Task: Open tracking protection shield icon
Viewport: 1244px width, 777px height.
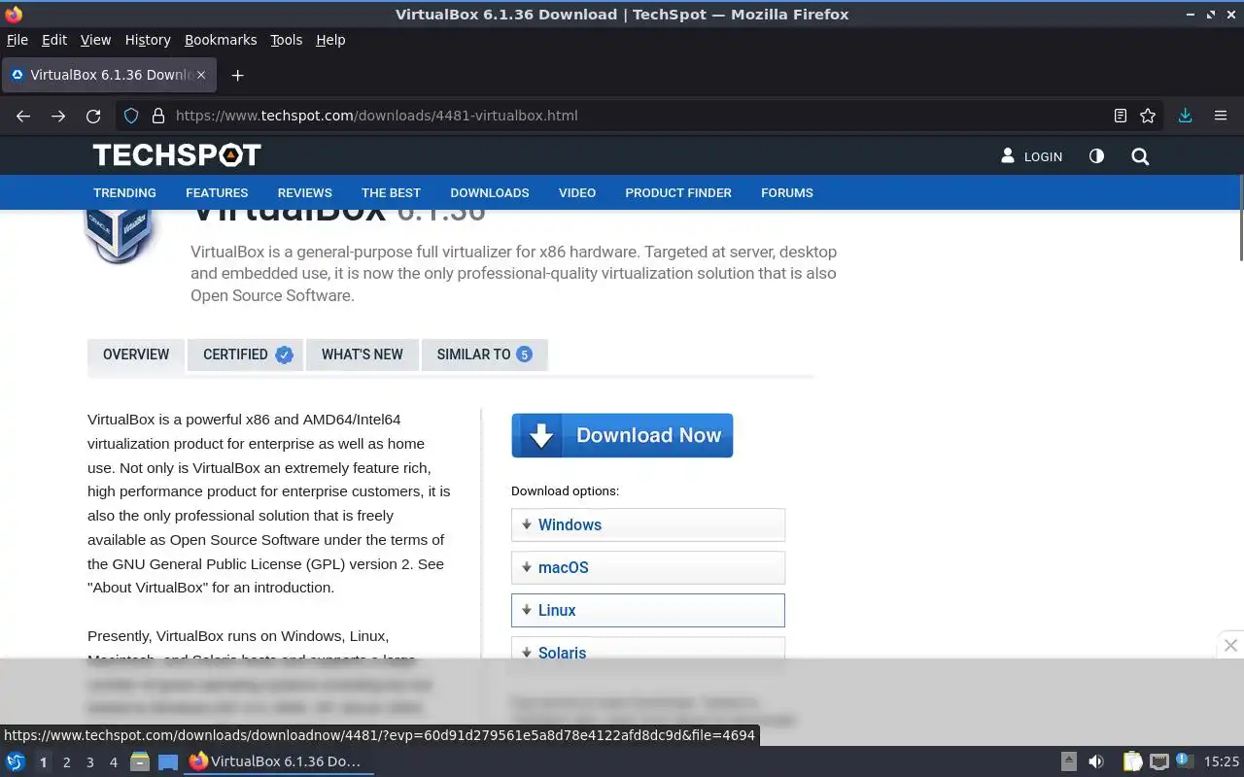Action: tap(131, 116)
